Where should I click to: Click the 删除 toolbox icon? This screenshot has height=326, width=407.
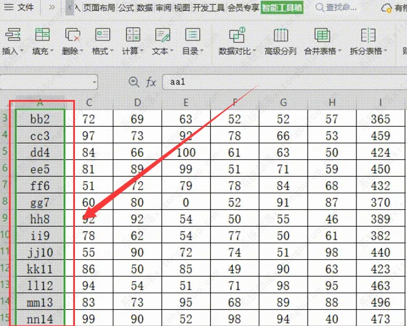coord(73,35)
